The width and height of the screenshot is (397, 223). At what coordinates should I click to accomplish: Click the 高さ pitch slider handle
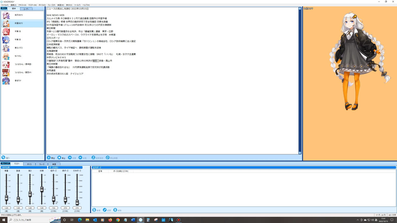click(30, 194)
